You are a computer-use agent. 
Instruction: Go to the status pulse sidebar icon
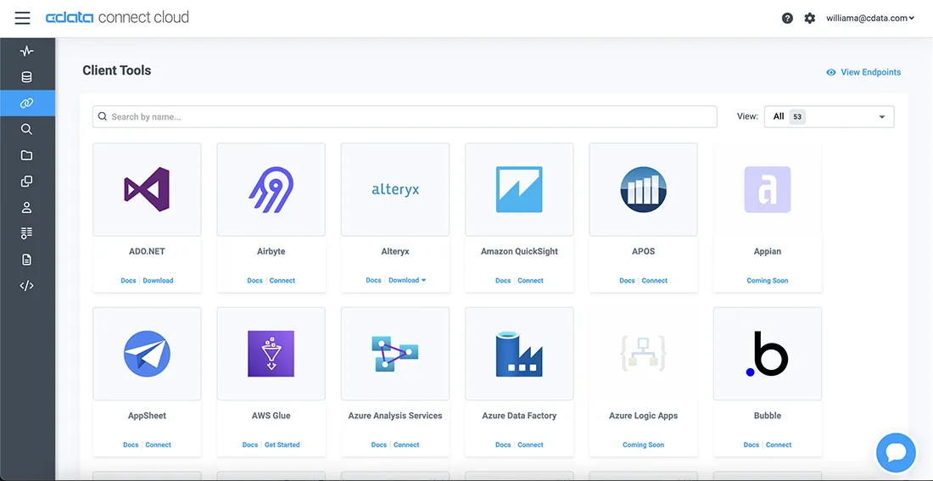pyautogui.click(x=27, y=51)
